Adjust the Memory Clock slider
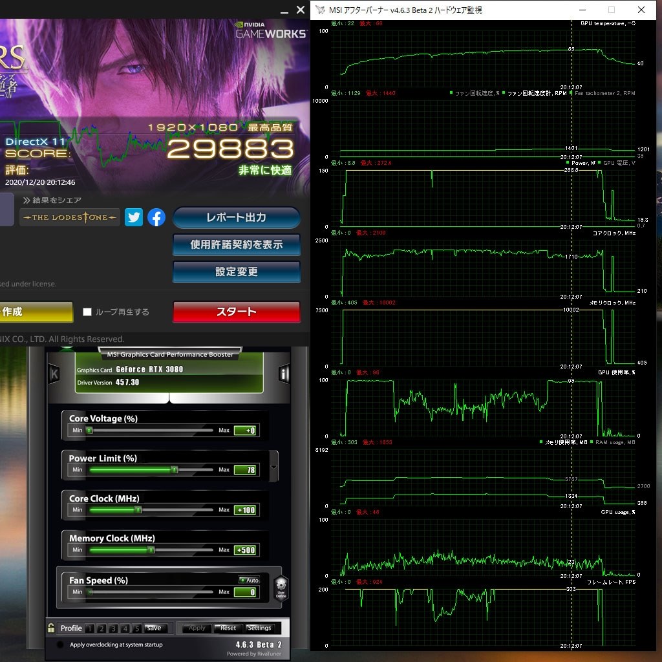Viewport: 662px width, 662px height. coord(150,550)
